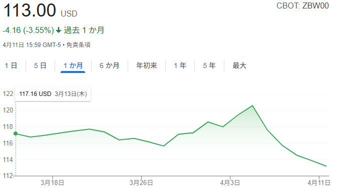Click the CBOT: ZBW00 ticker label
Screen dimensions: 339x192
302,6
